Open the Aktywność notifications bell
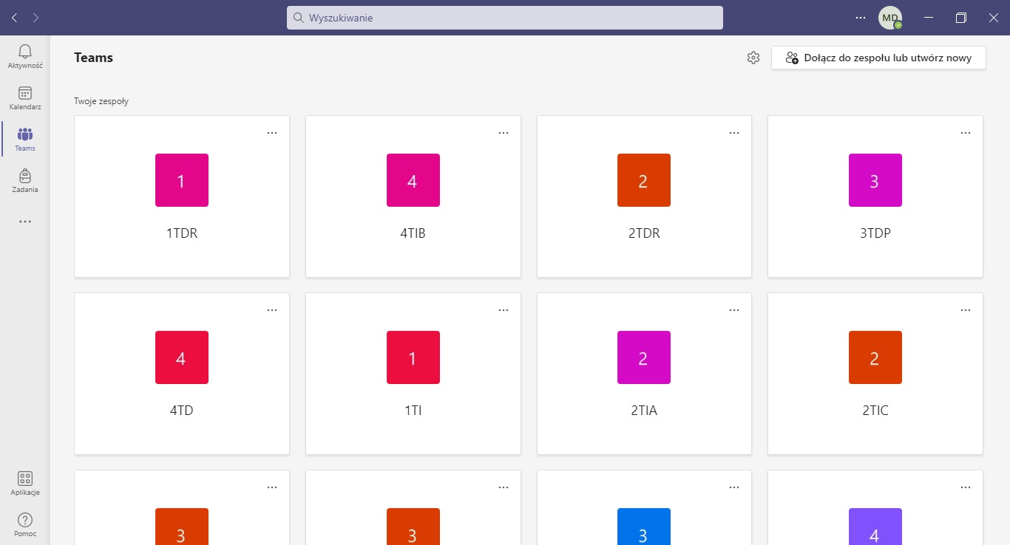1010x545 pixels. (25, 56)
